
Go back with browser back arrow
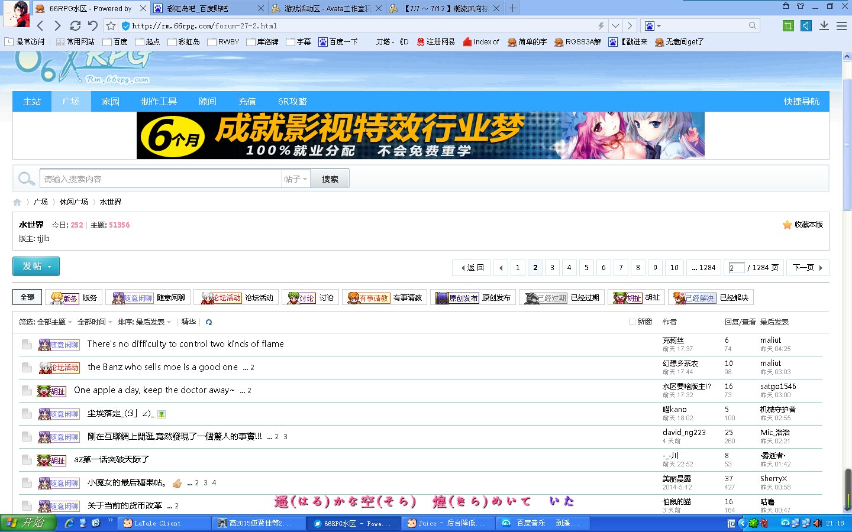(40, 25)
